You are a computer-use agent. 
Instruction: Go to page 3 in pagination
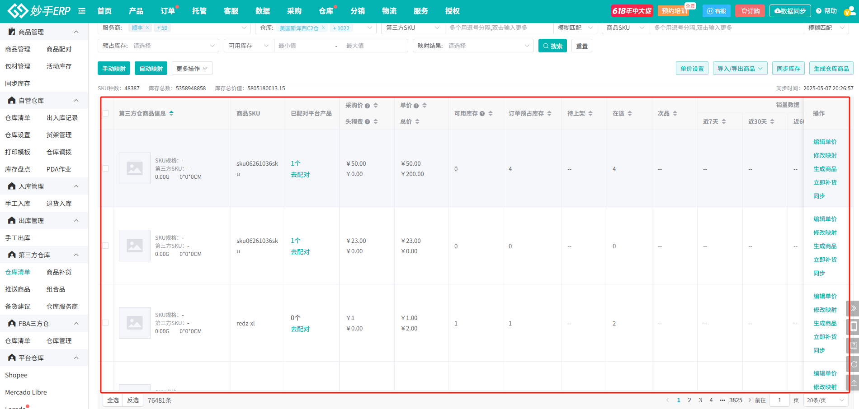point(700,400)
